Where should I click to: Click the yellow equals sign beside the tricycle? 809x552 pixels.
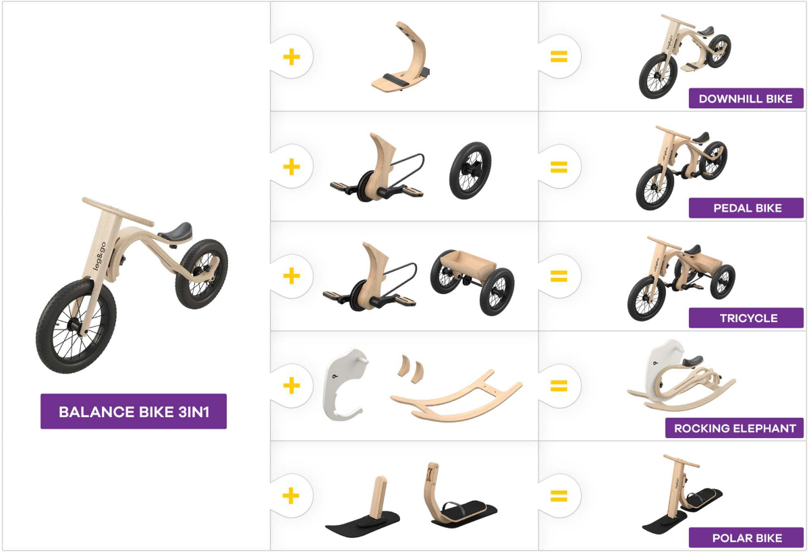(559, 276)
